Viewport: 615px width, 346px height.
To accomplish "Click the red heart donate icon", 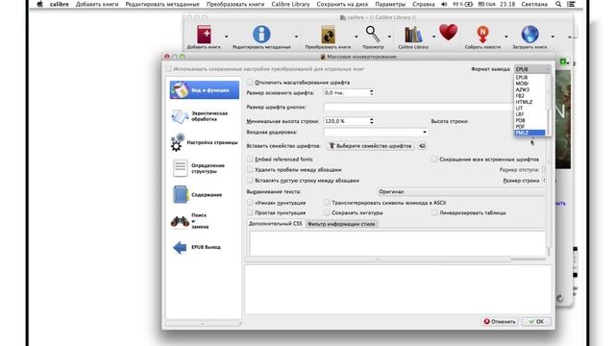I will point(449,32).
